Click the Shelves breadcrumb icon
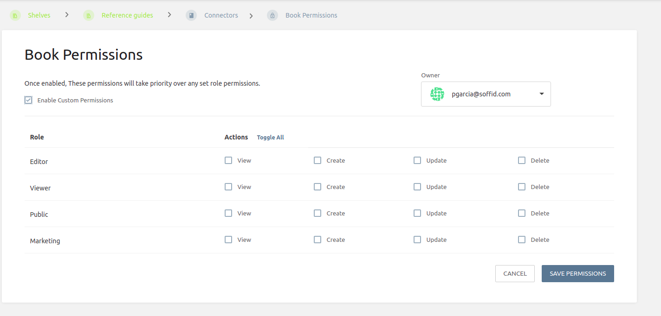 coord(15,16)
